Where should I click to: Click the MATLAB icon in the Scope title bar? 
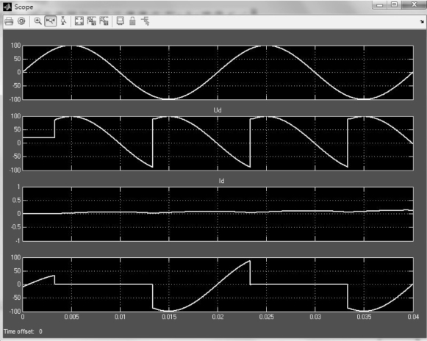[7, 7]
